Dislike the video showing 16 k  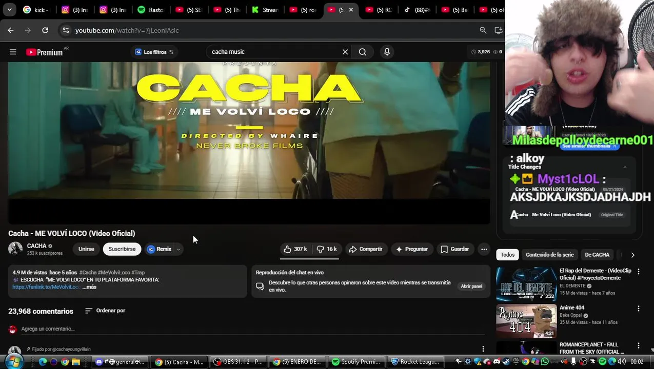pyautogui.click(x=326, y=249)
